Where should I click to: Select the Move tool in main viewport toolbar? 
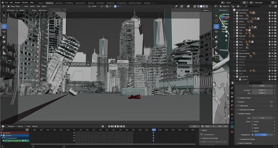pos(4,26)
